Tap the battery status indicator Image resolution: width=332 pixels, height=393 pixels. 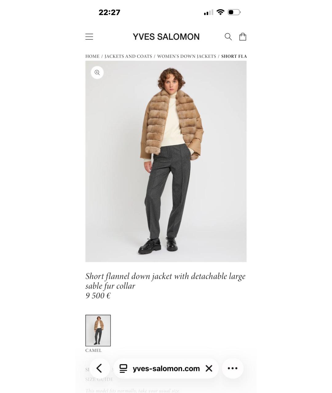pos(234,12)
